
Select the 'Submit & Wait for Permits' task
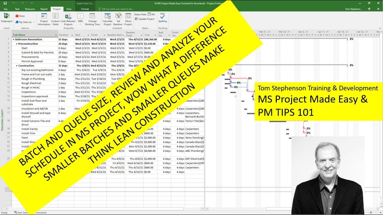click(38, 53)
